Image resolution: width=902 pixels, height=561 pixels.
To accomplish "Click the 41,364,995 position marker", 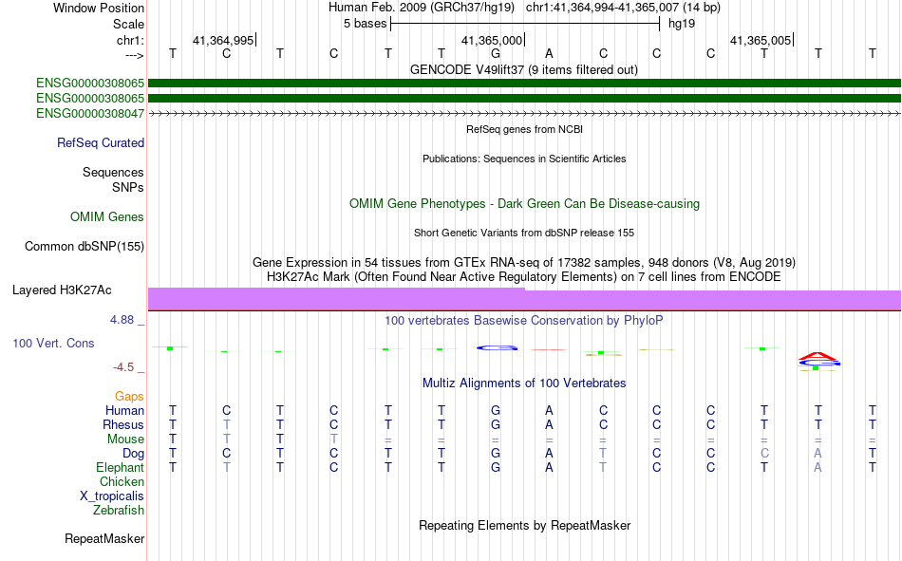I will 223,40.
